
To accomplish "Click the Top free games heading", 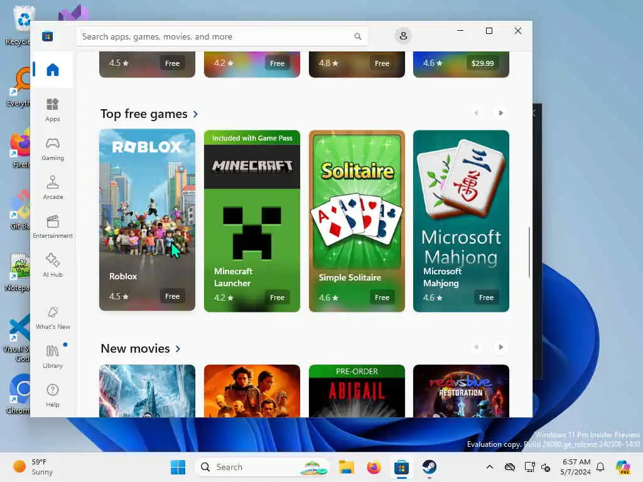I will point(144,114).
